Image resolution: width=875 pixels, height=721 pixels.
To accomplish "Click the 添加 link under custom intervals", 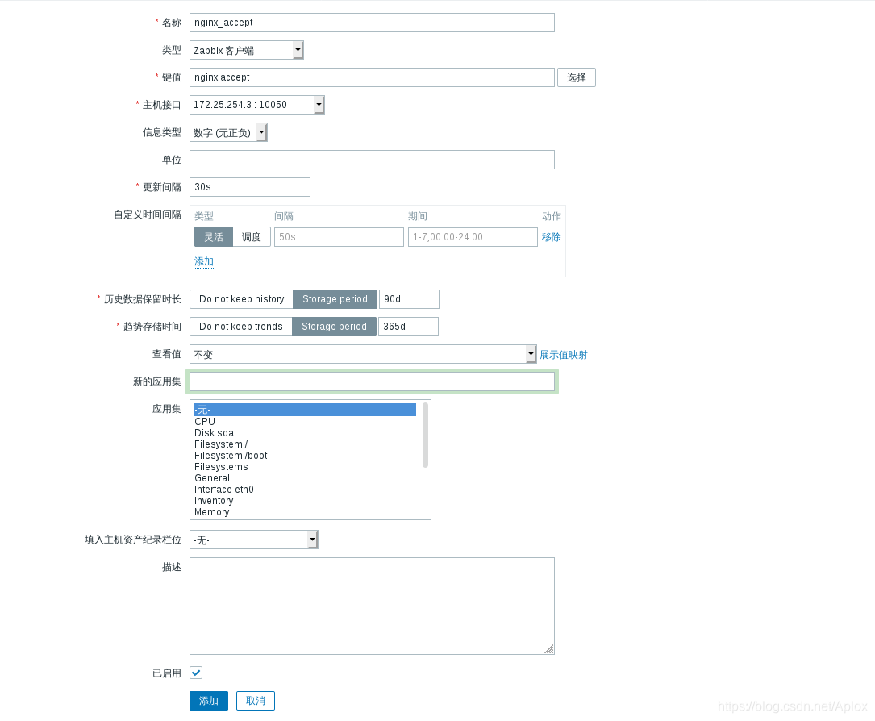I will [x=204, y=261].
